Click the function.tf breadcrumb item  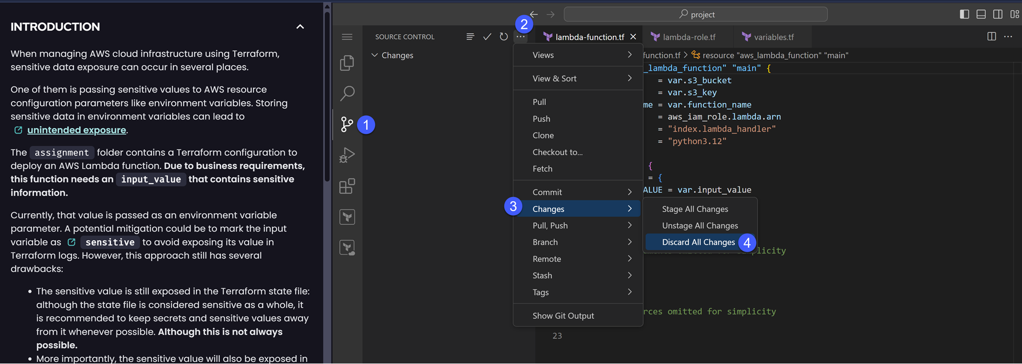(x=661, y=55)
